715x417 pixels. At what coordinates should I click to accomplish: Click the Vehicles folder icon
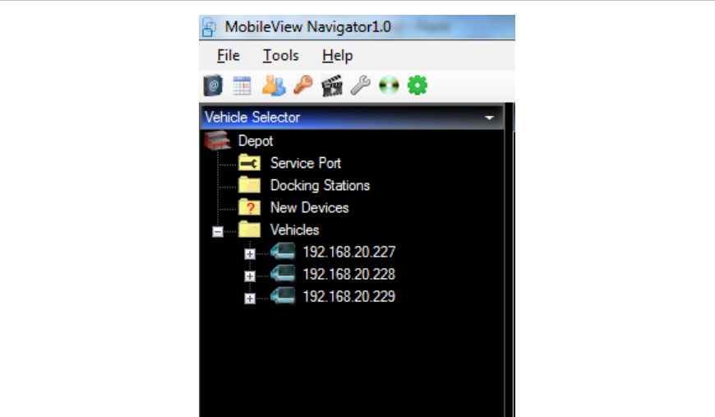[250, 229]
